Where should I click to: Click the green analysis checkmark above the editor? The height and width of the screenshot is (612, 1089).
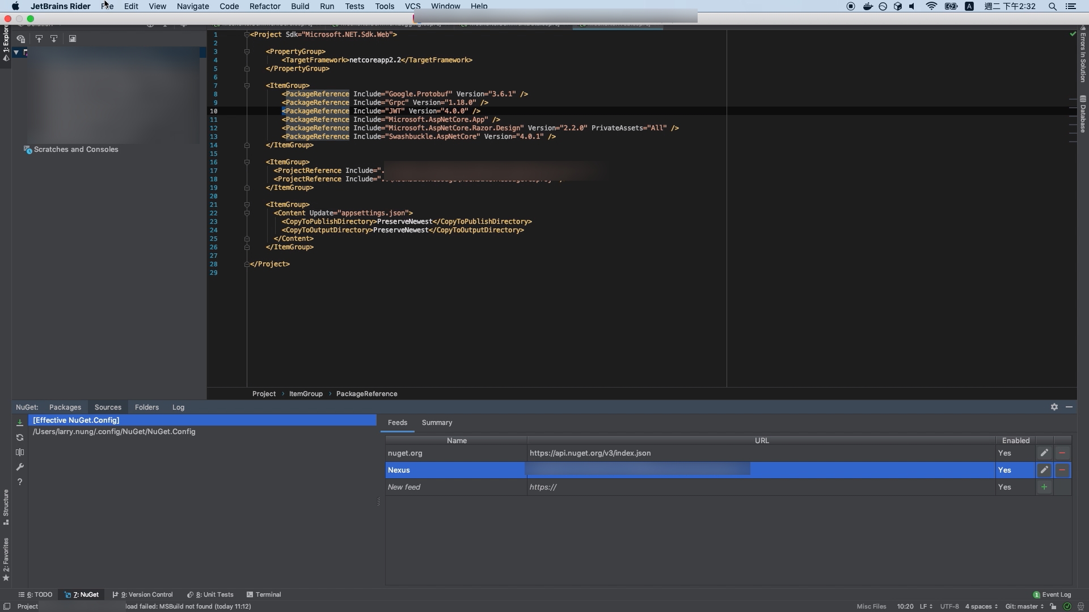coord(1073,34)
